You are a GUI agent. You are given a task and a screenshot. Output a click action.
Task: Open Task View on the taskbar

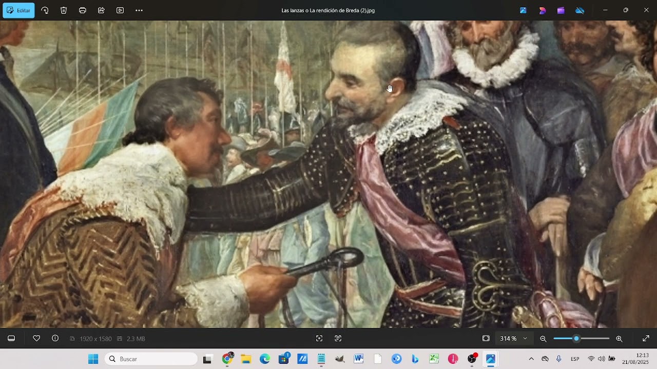coord(207,359)
